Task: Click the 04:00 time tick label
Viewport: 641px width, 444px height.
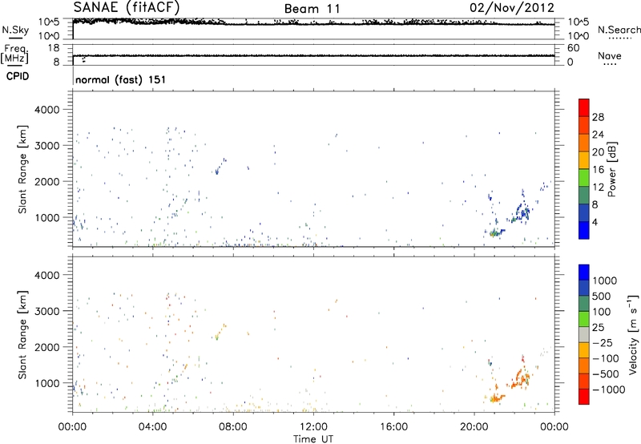Action: point(152,427)
